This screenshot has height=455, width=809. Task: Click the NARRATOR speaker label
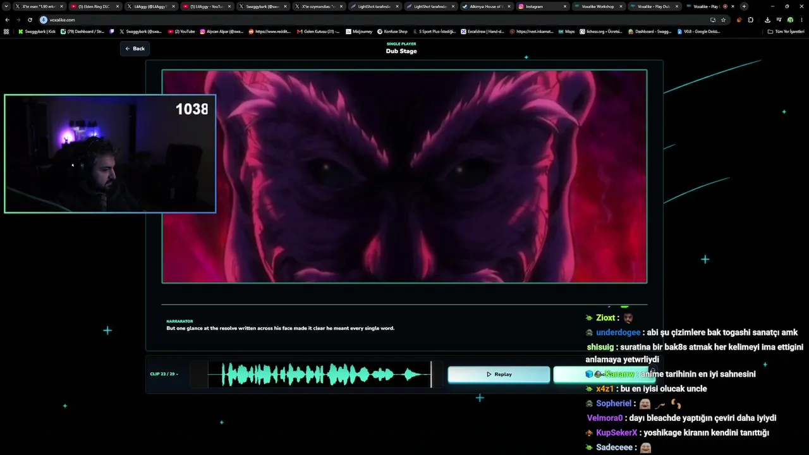point(179,321)
